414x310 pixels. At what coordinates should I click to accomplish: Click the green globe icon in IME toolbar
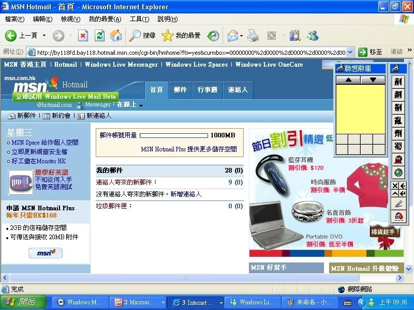coord(398,173)
